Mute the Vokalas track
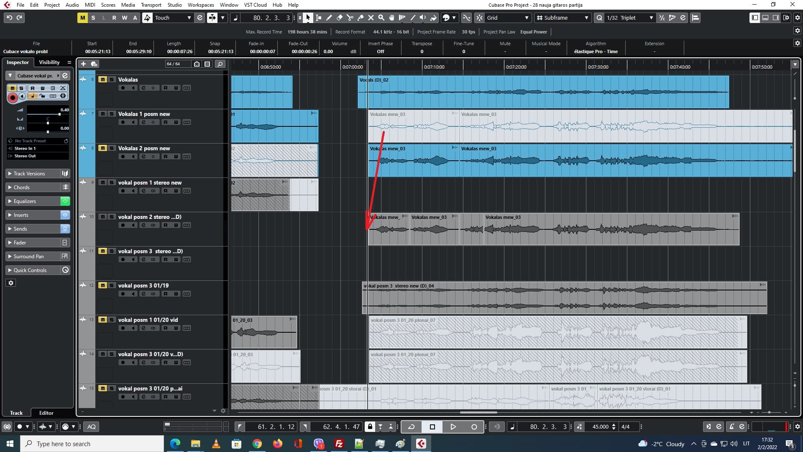 click(102, 79)
